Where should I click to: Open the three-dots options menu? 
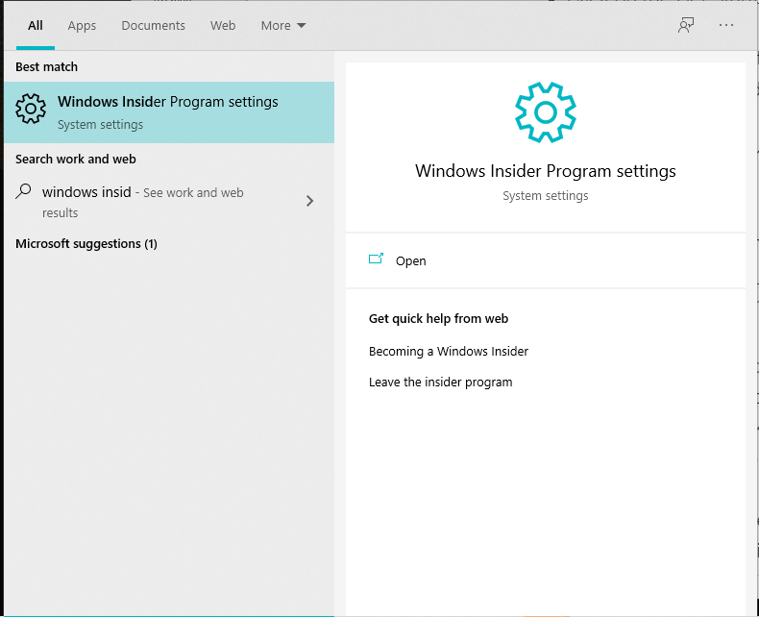point(725,26)
